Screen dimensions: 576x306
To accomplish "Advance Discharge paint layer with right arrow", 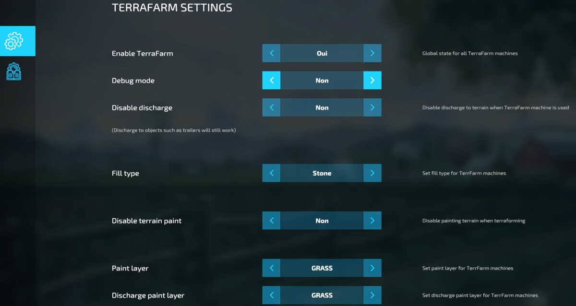I will click(x=372, y=295).
